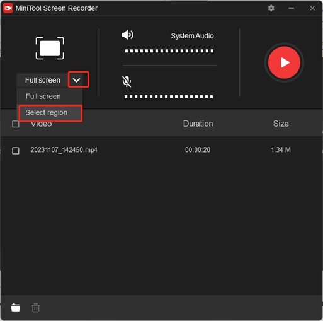Open settings via the gear icon

pyautogui.click(x=271, y=8)
